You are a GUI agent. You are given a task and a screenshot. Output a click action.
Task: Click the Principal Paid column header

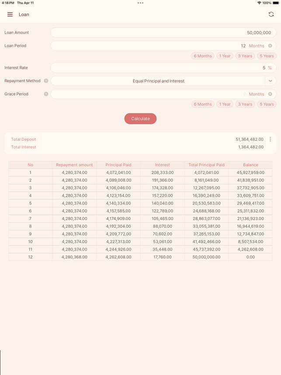point(118,165)
